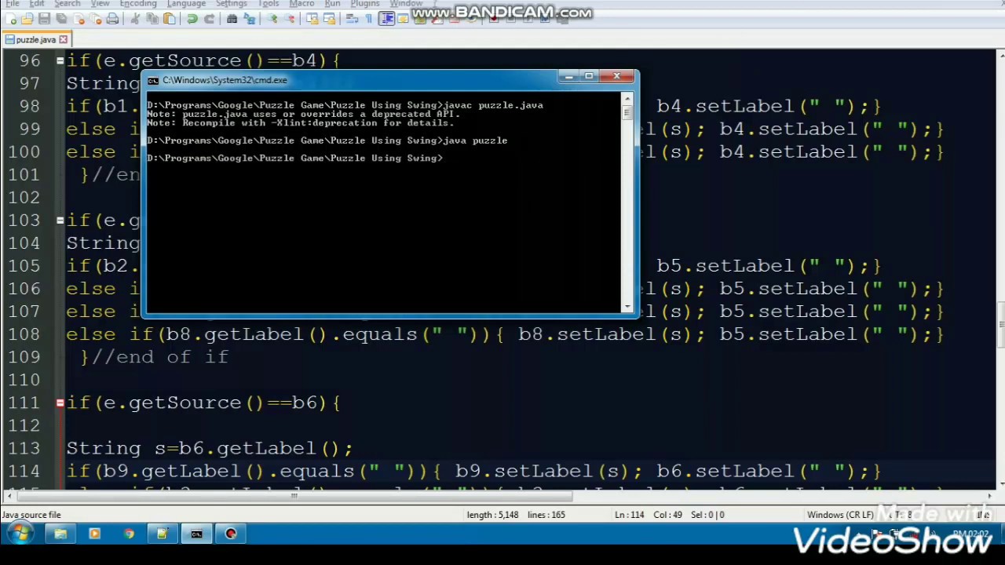Click the Save All toolbar icon
The height and width of the screenshot is (565, 1005).
click(x=61, y=18)
